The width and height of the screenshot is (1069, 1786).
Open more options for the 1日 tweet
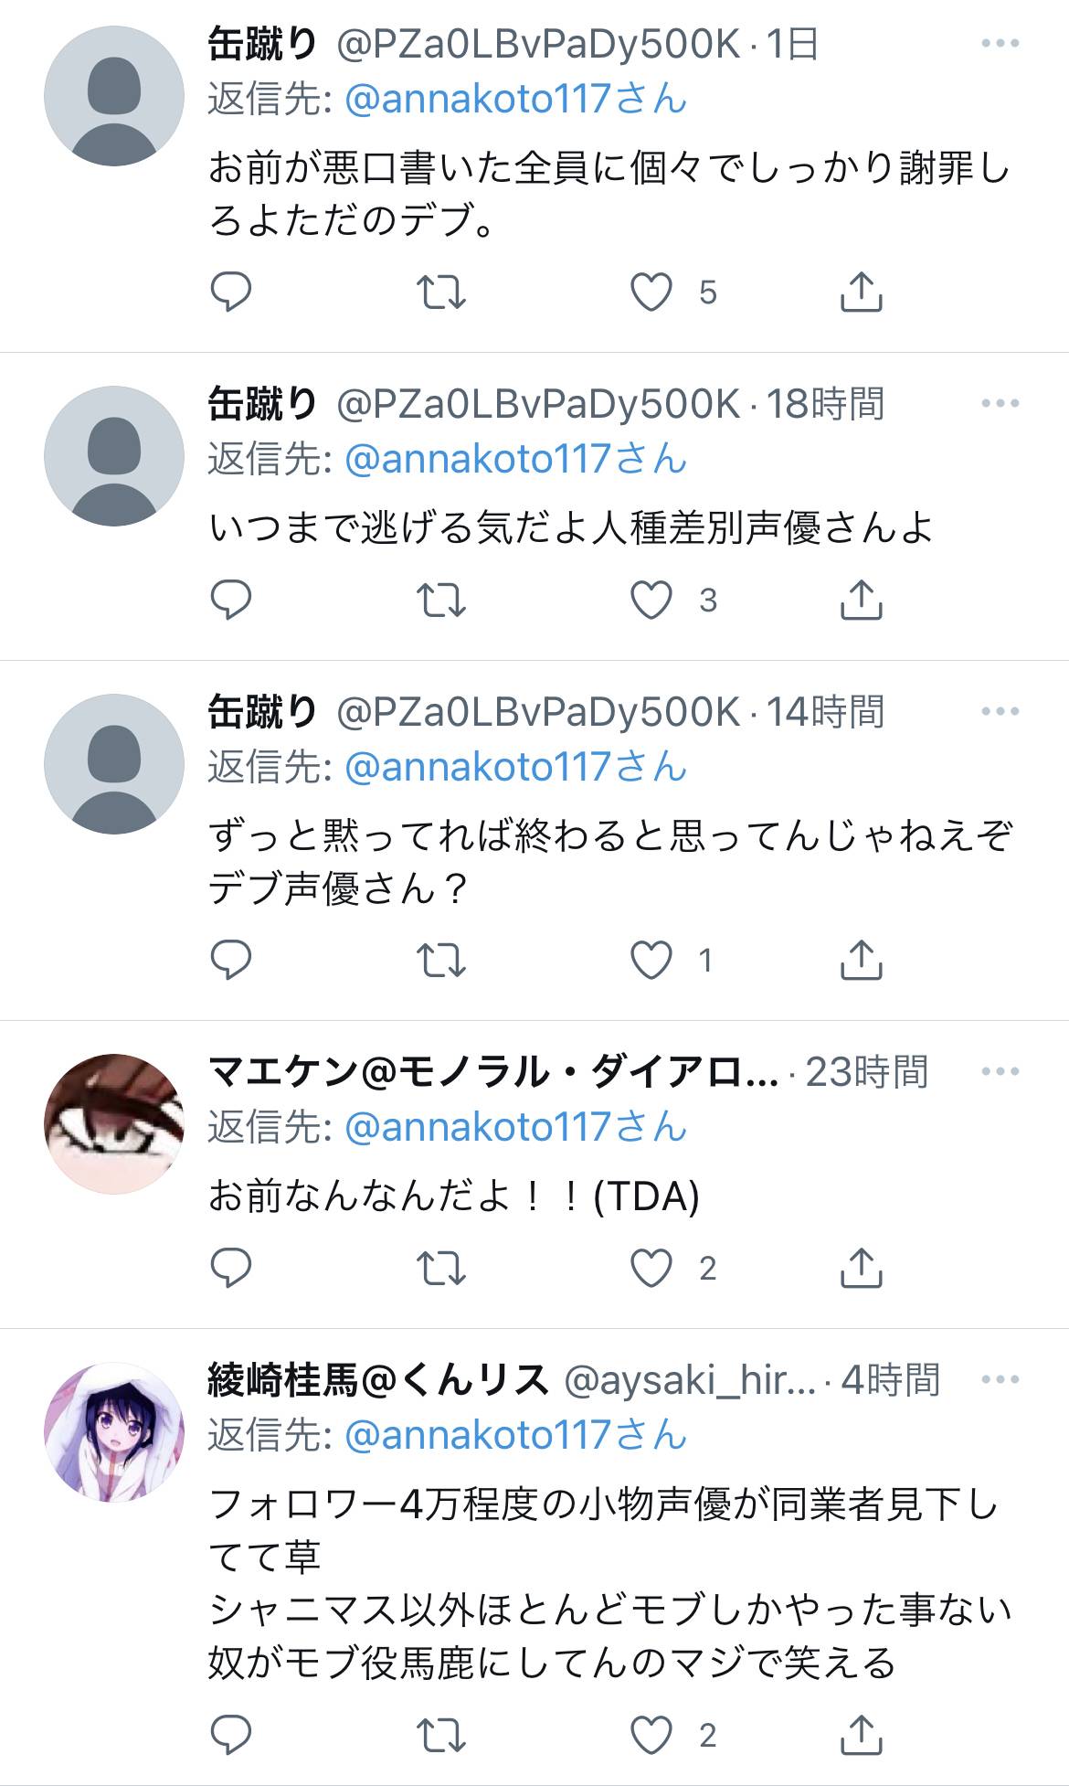(x=1000, y=43)
